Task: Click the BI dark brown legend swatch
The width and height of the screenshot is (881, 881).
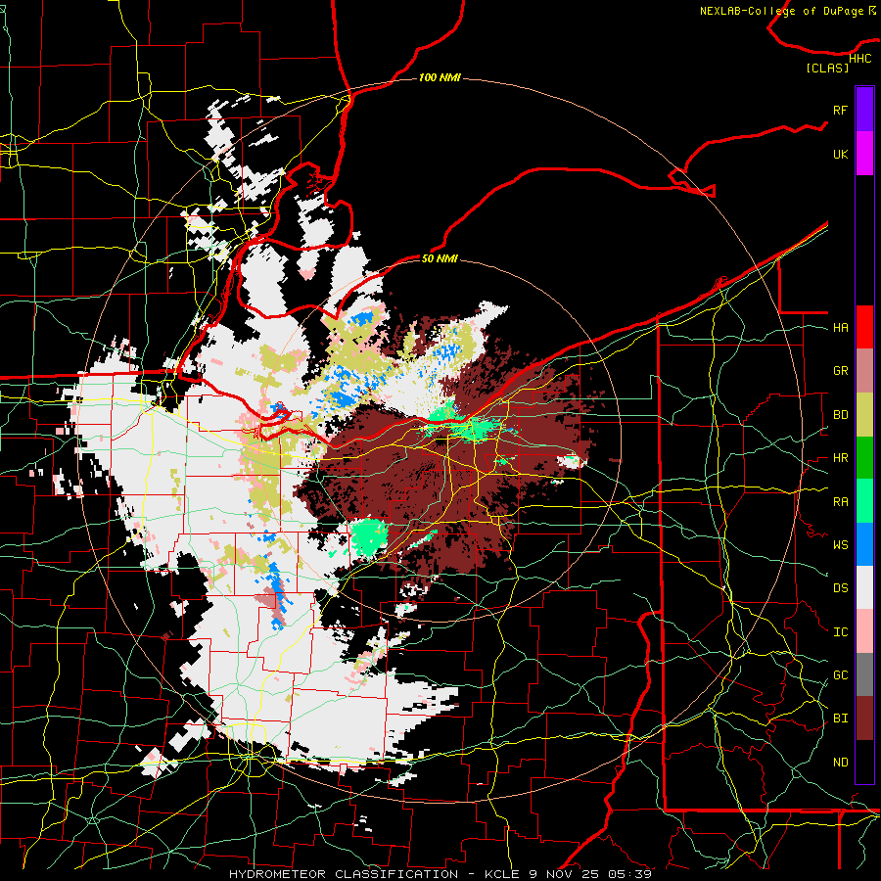Action: click(864, 719)
